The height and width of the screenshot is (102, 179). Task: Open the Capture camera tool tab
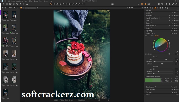(x=148, y=8)
